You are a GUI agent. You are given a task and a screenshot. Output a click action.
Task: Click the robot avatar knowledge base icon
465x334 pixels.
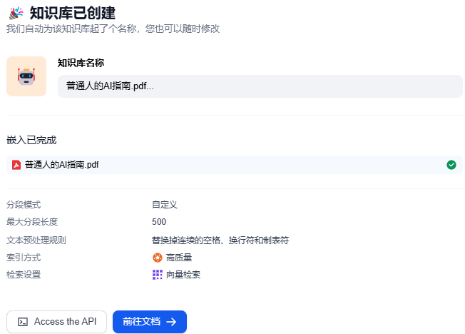(x=26, y=76)
